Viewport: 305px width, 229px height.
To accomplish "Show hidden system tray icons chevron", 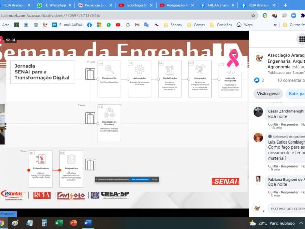I will tap(301, 223).
